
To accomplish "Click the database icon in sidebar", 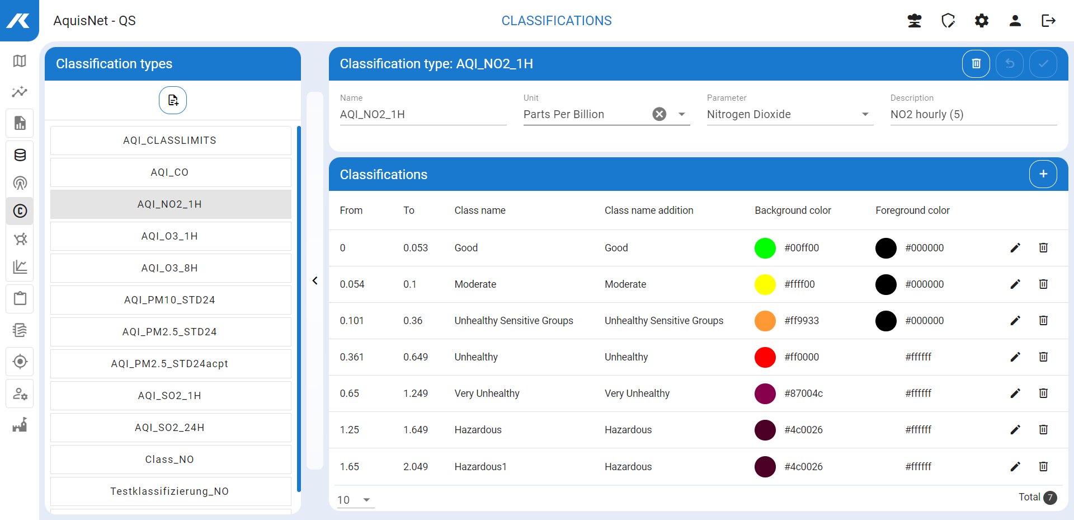I will [x=20, y=155].
